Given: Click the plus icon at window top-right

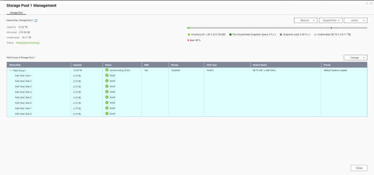Looking at the screenshot, I should coord(367,4).
